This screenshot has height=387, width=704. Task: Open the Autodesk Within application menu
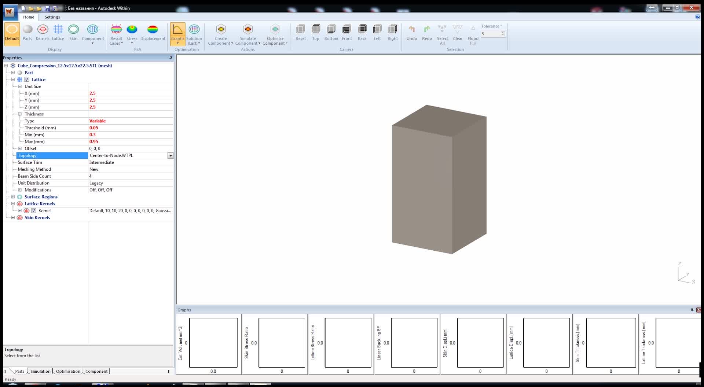[x=10, y=12]
